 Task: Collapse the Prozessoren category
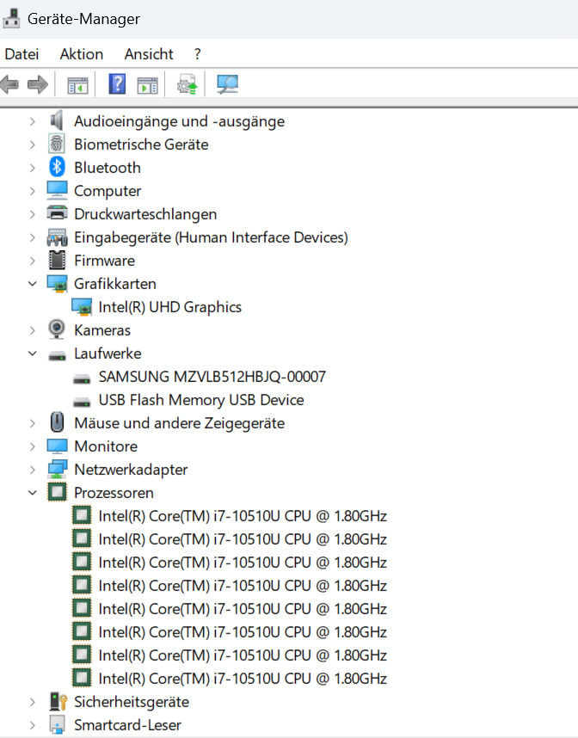[x=32, y=493]
